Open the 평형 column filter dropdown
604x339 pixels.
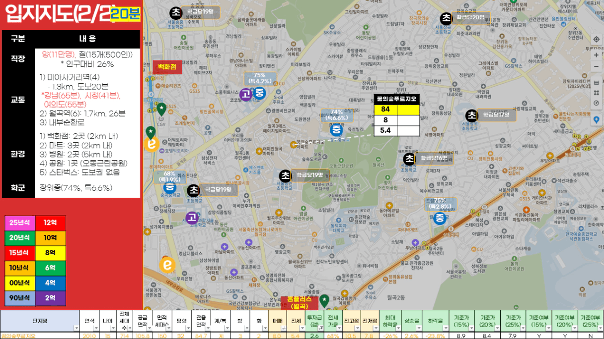tap(188, 328)
